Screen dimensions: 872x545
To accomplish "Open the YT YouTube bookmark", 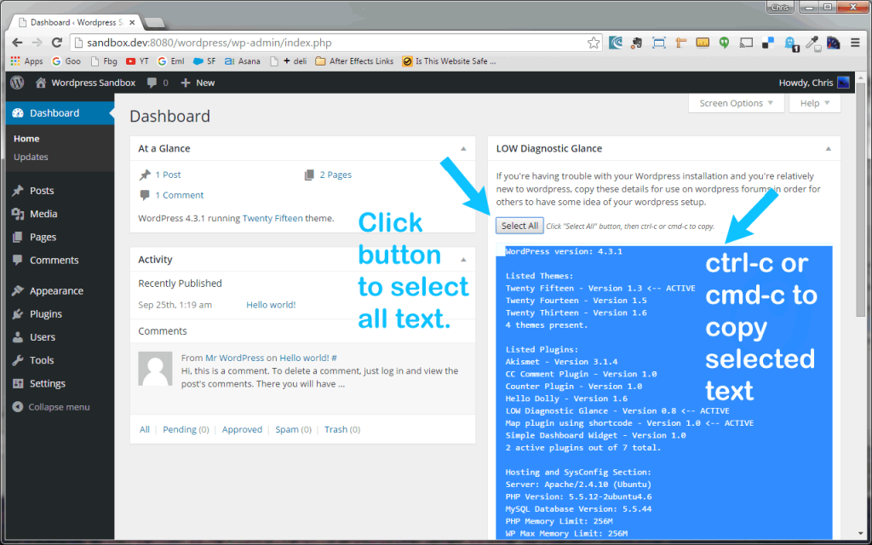I will point(137,61).
